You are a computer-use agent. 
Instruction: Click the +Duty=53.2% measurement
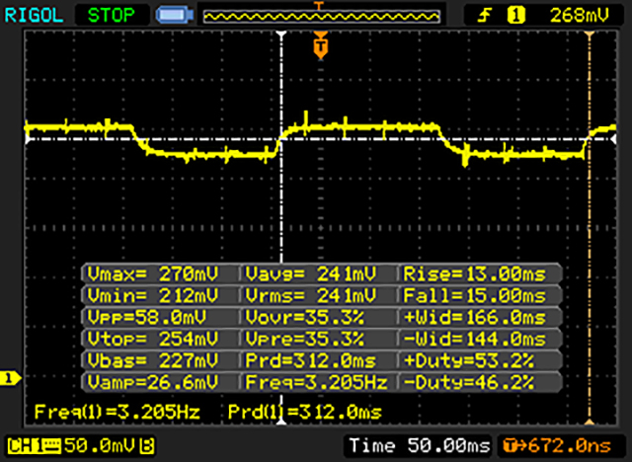469,360
